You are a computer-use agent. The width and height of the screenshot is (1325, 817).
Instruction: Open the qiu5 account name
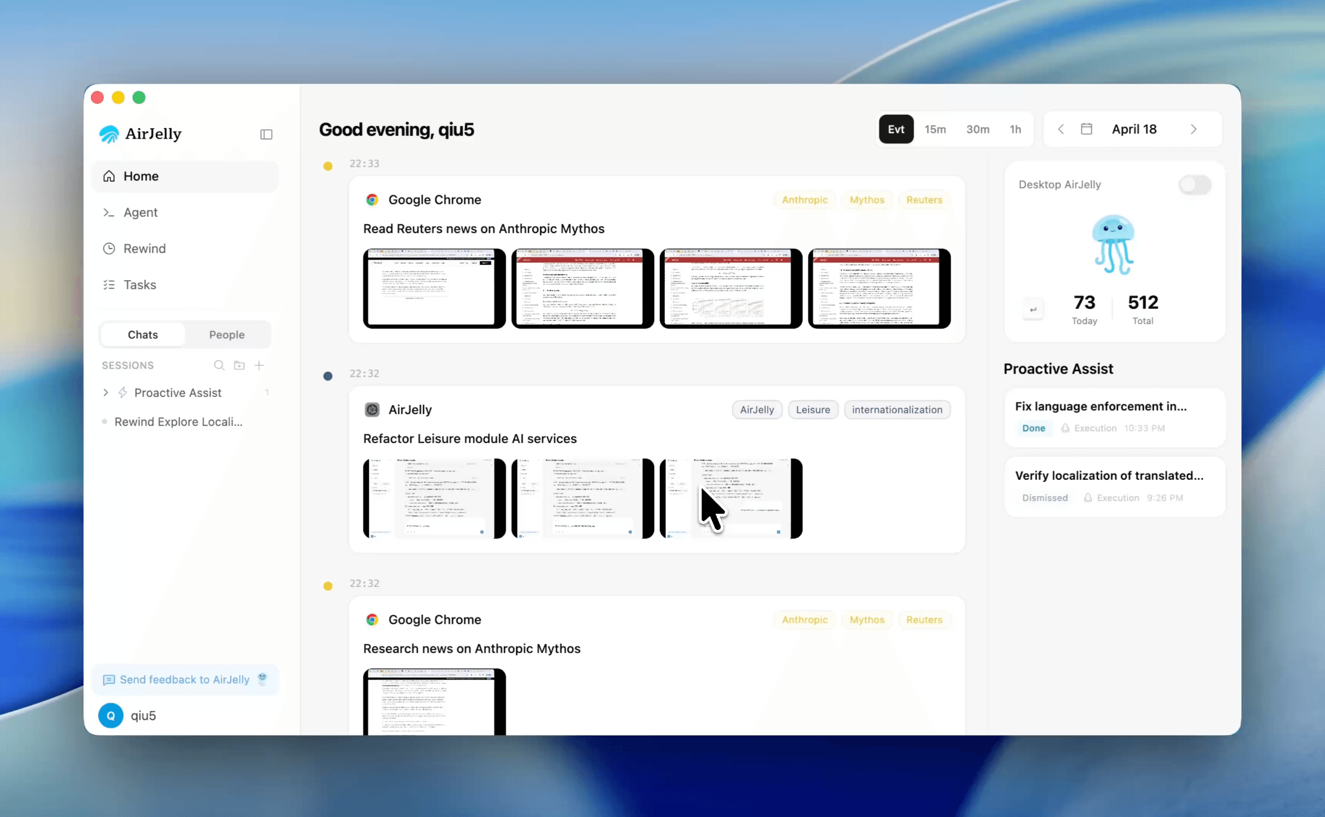143,716
